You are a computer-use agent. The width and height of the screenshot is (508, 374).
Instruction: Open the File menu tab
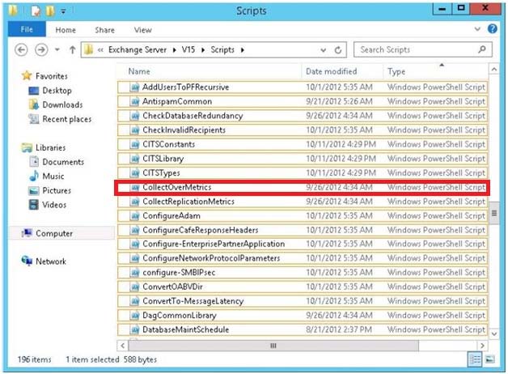pos(27,29)
